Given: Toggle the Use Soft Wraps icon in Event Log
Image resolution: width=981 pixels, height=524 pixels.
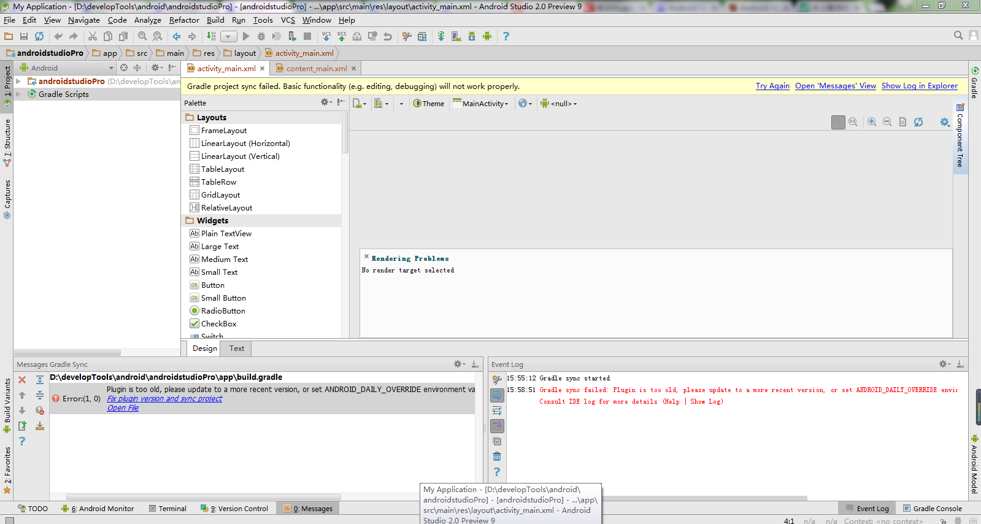Looking at the screenshot, I should pyautogui.click(x=497, y=410).
